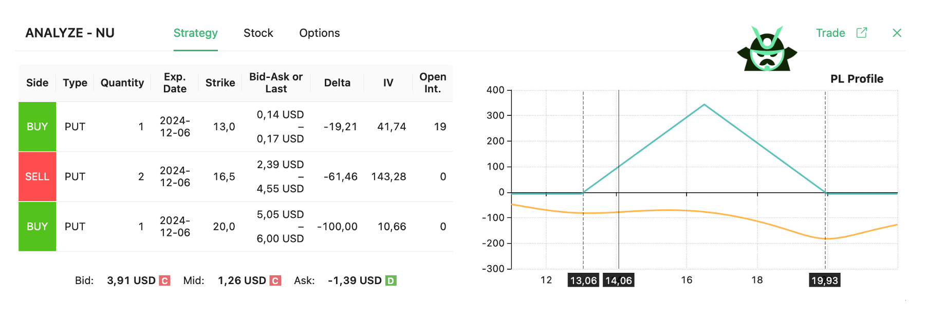The width and height of the screenshot is (926, 321).
Task: Open the Trade external link icon
Action: 862,33
